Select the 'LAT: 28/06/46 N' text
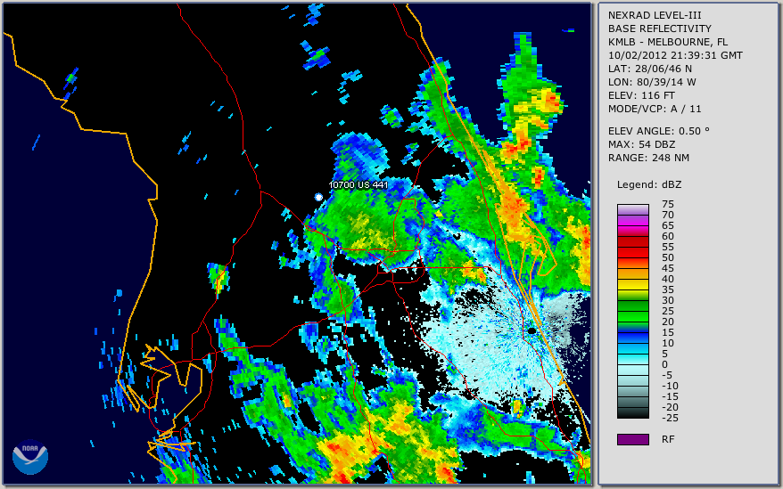 (649, 69)
